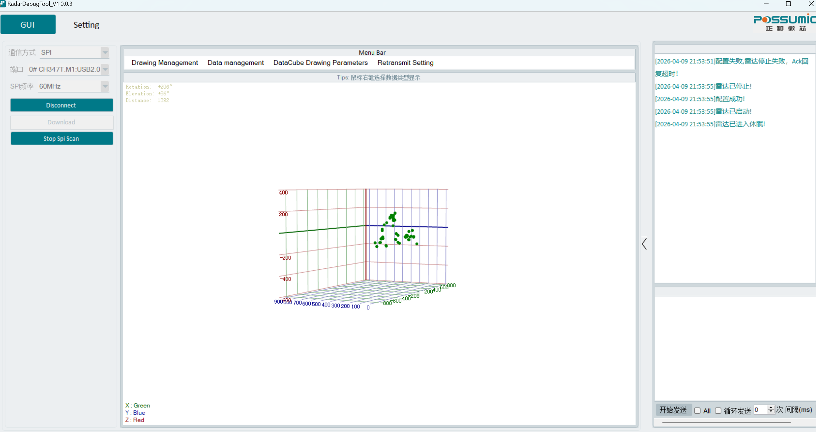Expand the 端口 CH347T port dropdown
This screenshot has height=432, width=816.
click(105, 69)
